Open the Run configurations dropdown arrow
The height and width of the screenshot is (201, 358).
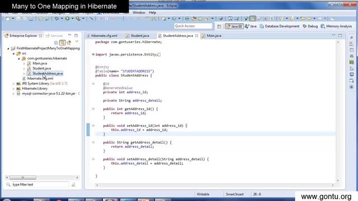point(72,18)
